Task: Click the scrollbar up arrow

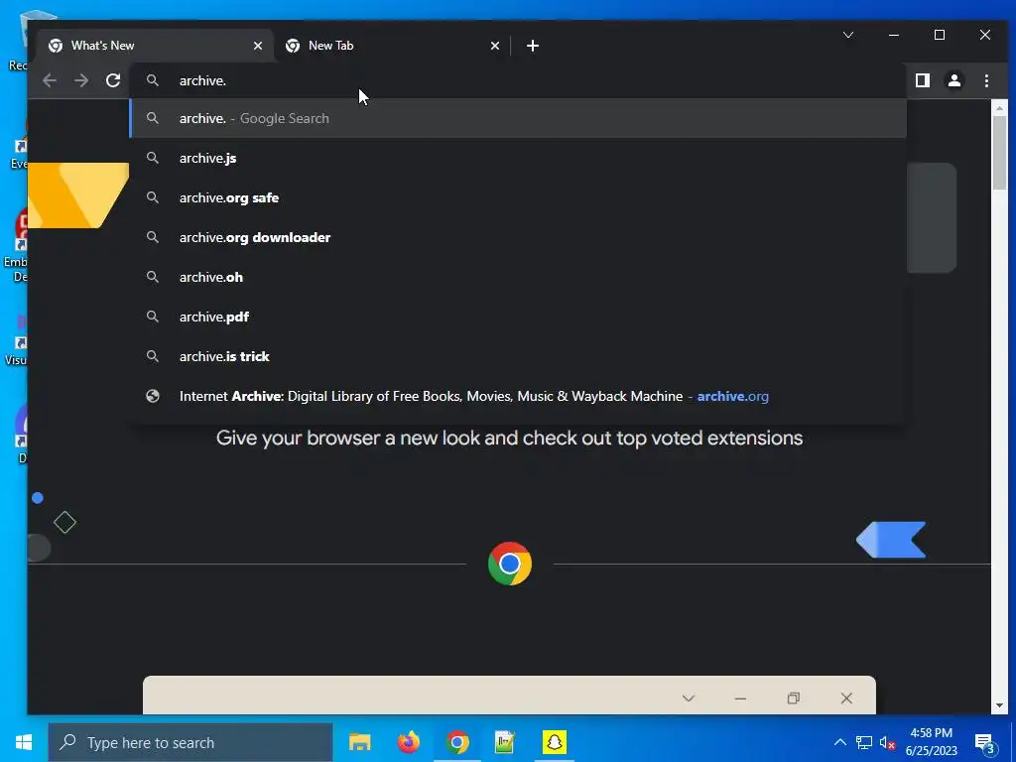Action: 999,108
